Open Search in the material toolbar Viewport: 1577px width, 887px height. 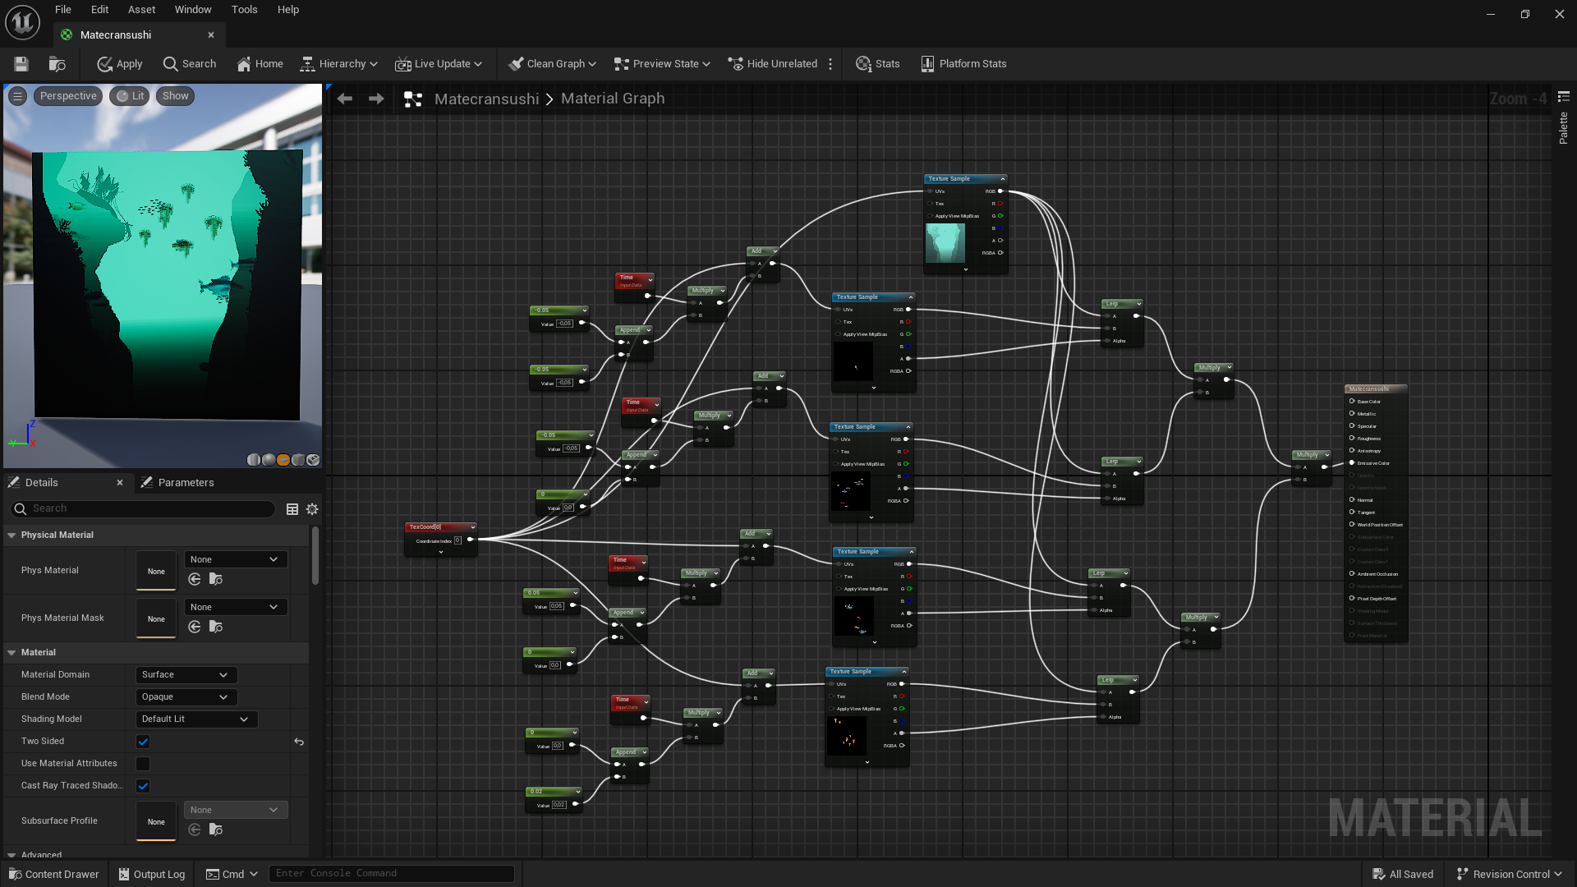[190, 64]
